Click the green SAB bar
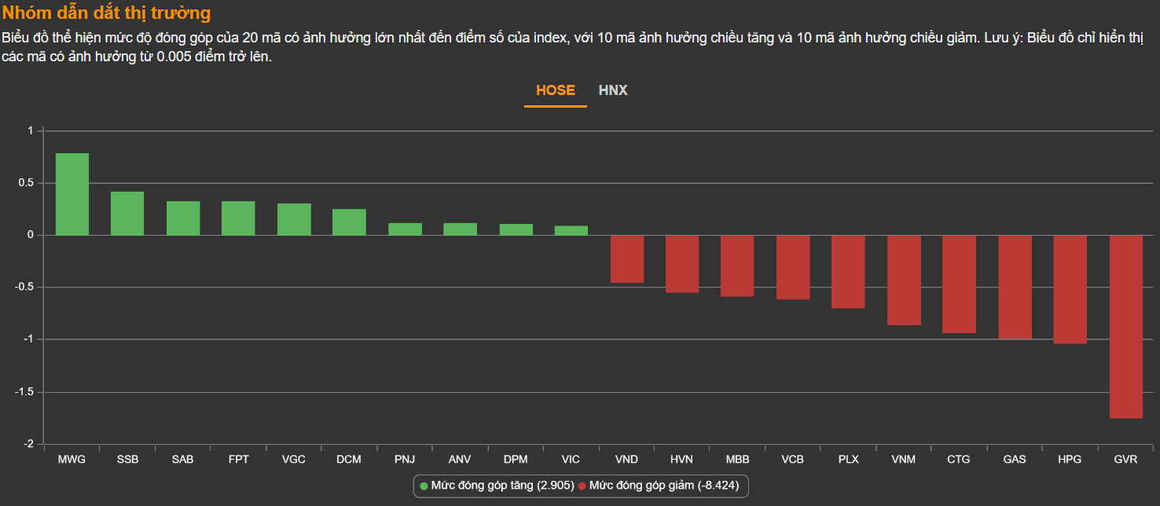Image resolution: width=1160 pixels, height=506 pixels. (183, 218)
